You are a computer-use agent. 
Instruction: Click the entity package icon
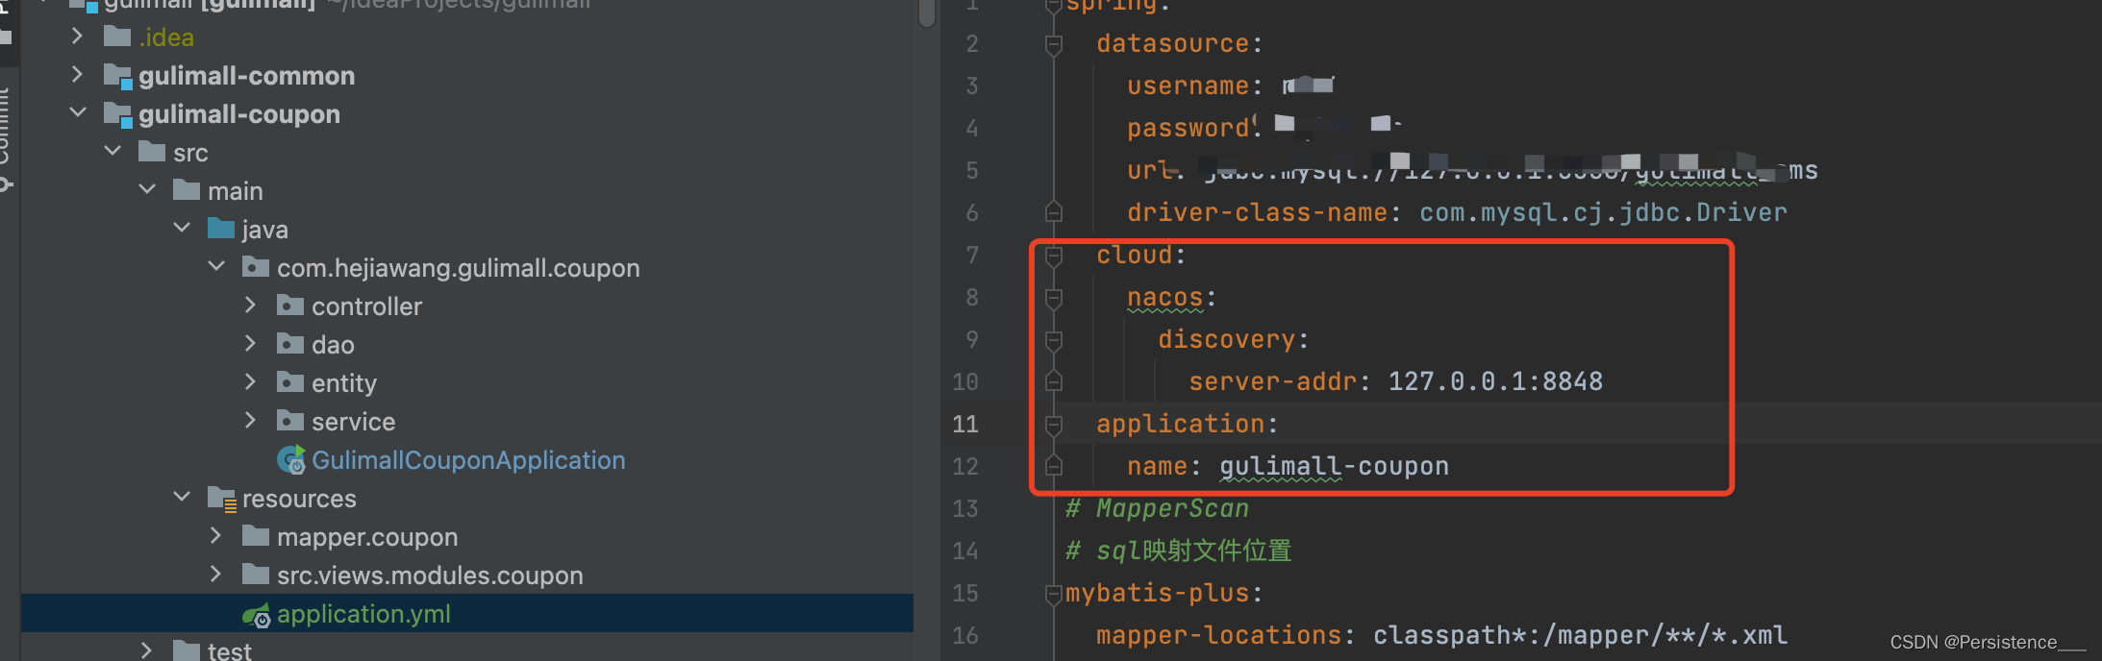click(290, 382)
